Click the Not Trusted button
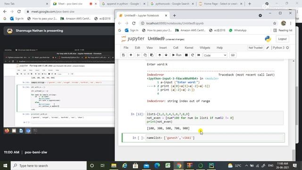The image size is (302, 170). [x=255, y=48]
